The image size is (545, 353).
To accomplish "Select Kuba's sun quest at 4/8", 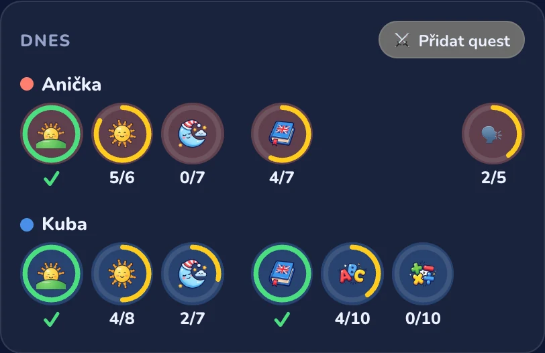I will click(121, 273).
